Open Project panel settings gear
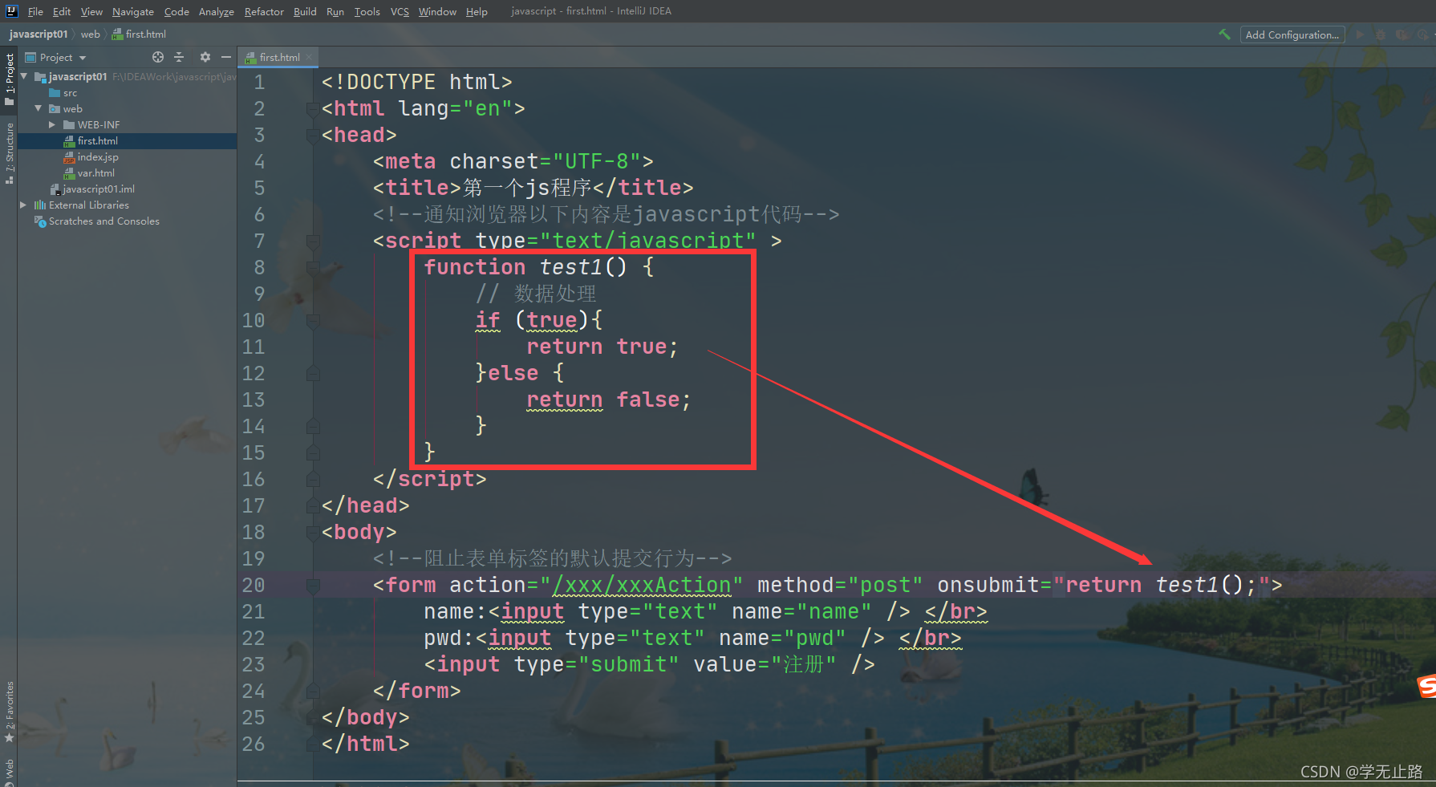This screenshot has width=1436, height=787. click(x=205, y=57)
